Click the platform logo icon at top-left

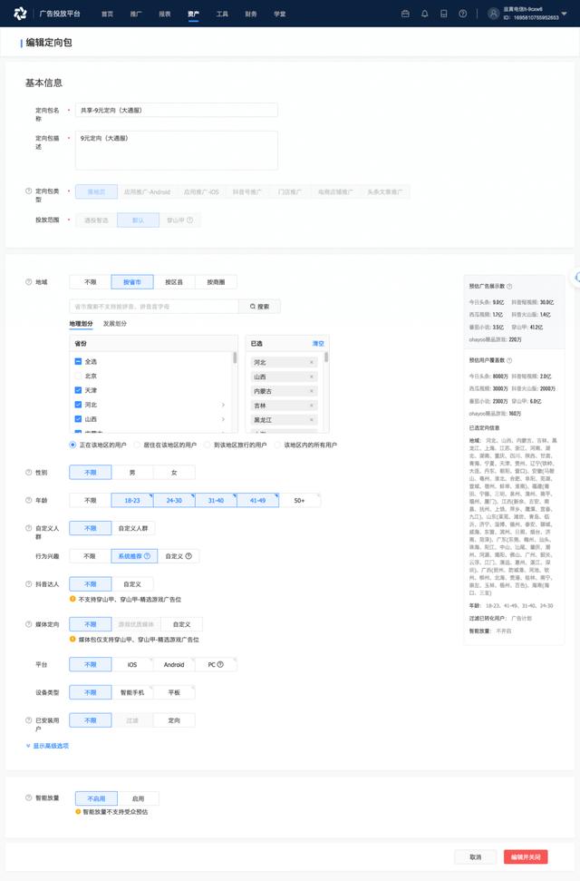tap(20, 14)
